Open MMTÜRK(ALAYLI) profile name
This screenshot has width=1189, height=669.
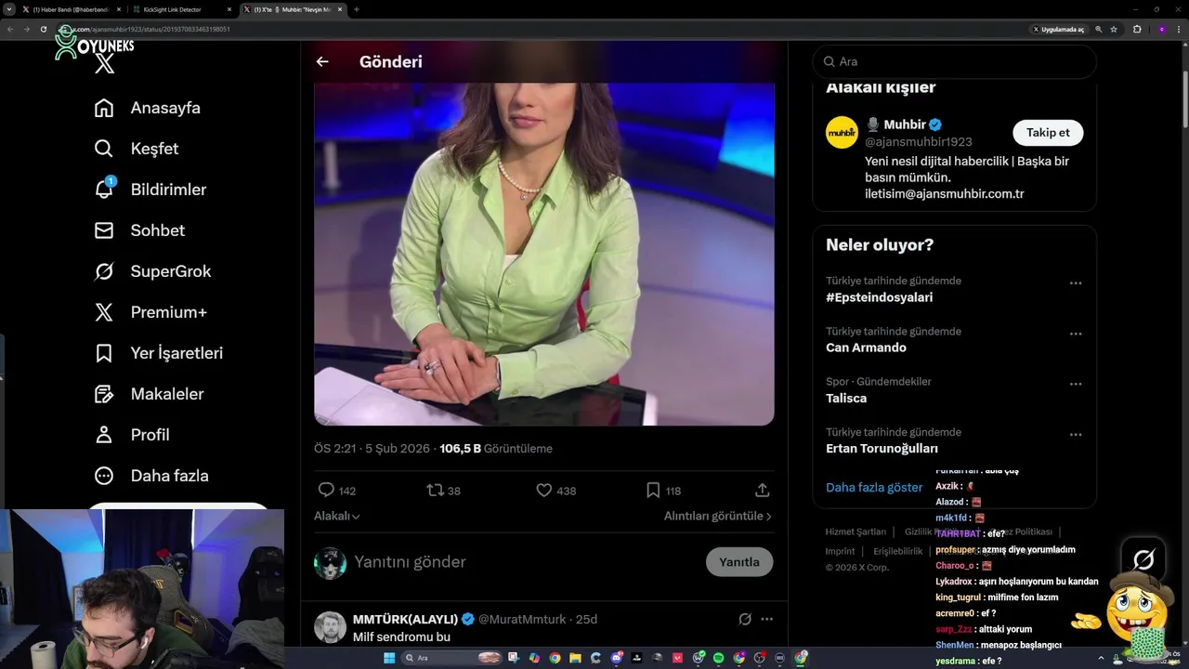click(406, 619)
